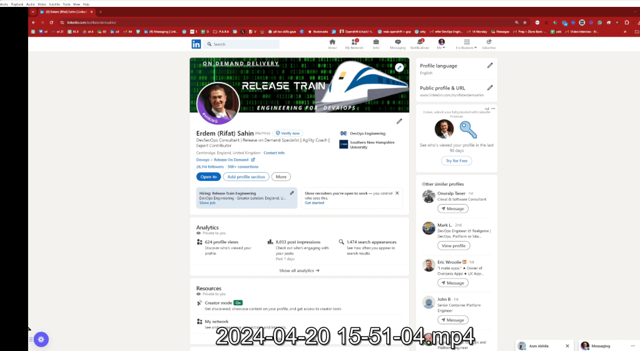View the 500+ connections link
The image size is (640, 351).
(243, 166)
